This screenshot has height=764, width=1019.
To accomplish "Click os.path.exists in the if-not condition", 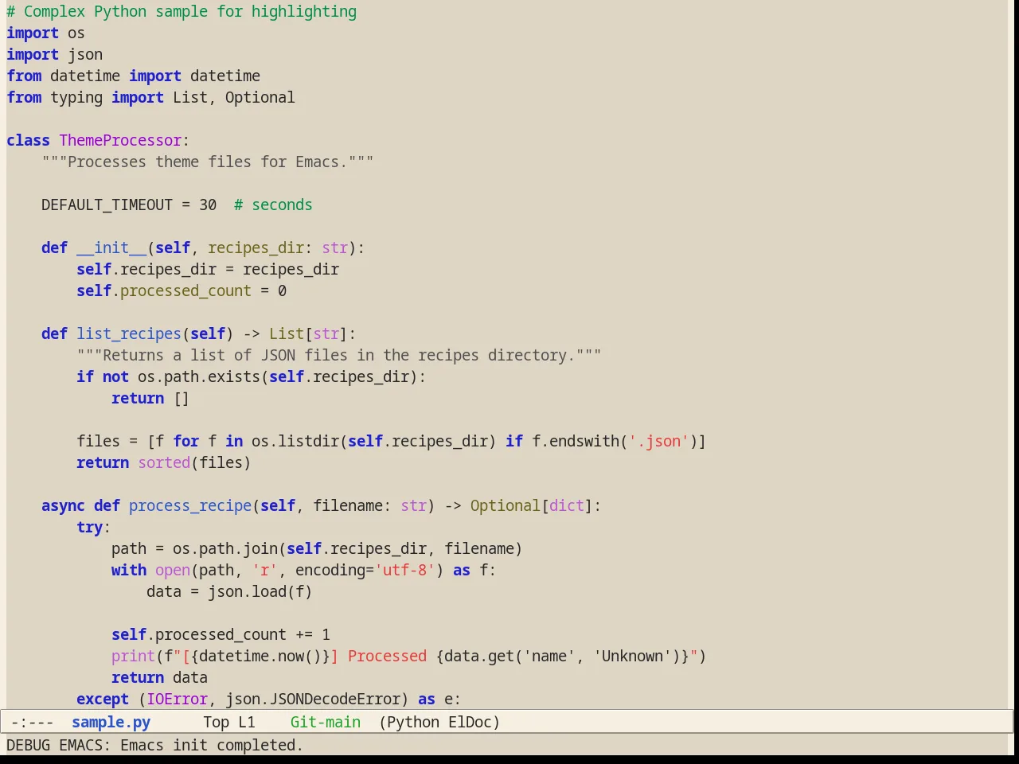I will [x=199, y=376].
